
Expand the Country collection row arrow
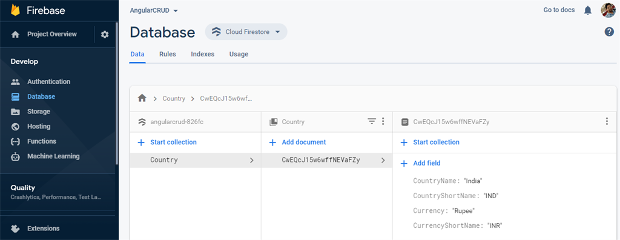pyautogui.click(x=251, y=161)
